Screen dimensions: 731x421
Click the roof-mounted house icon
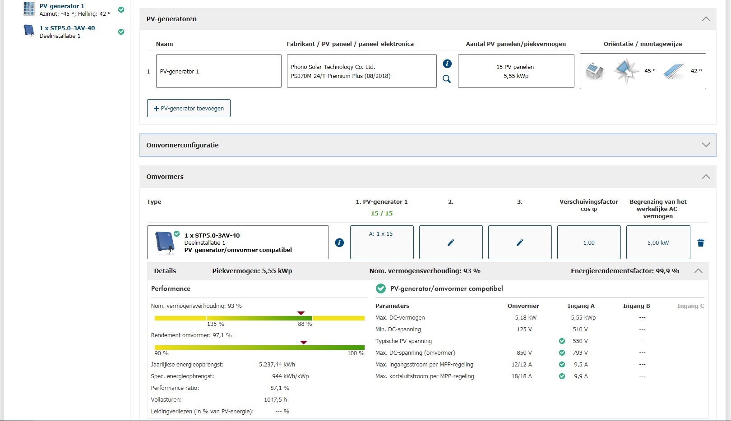(594, 71)
